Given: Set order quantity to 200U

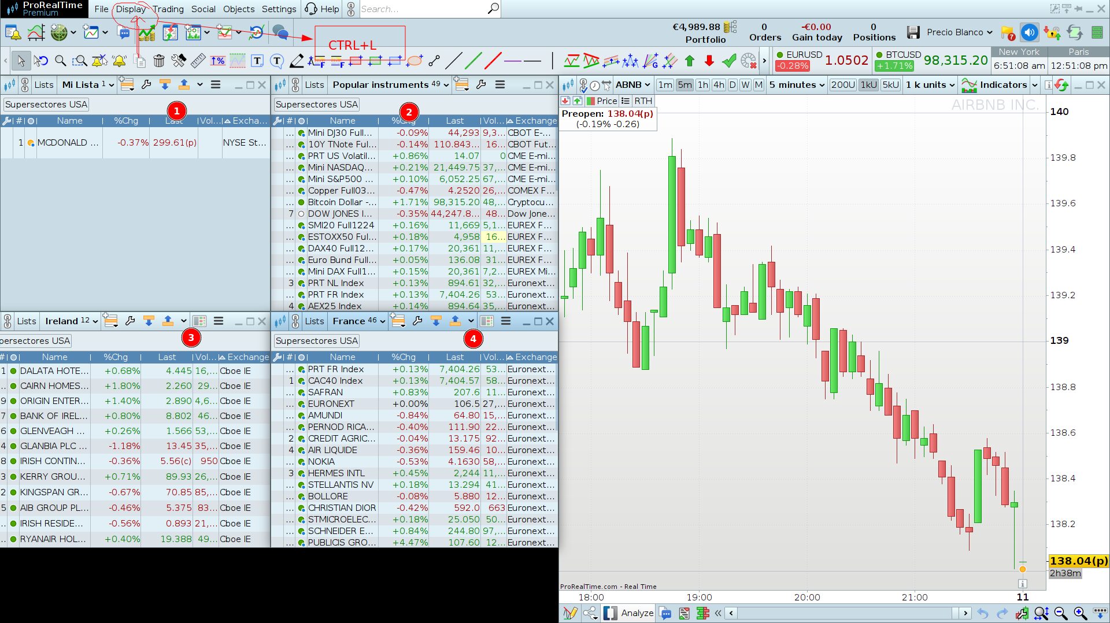Looking at the screenshot, I should (842, 85).
